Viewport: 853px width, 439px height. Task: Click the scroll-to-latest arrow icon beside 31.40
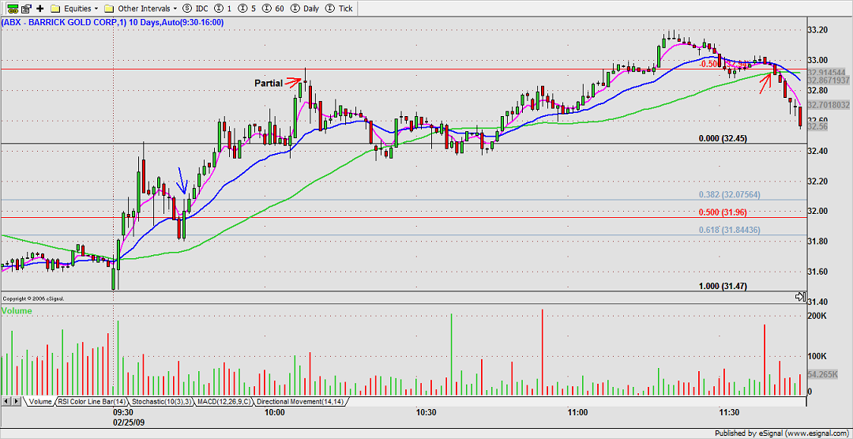(799, 297)
